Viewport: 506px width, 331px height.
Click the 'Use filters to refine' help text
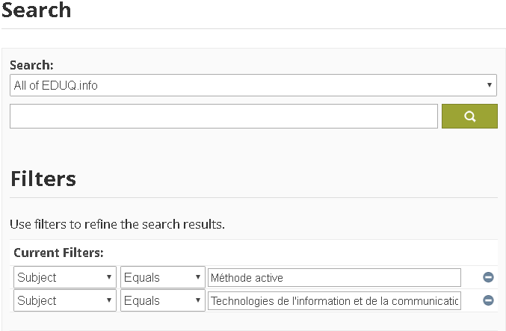click(x=117, y=224)
